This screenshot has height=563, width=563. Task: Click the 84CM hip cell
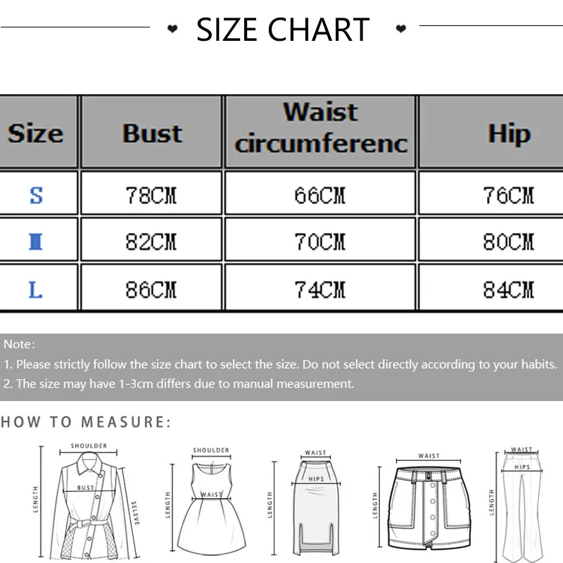pyautogui.click(x=508, y=289)
